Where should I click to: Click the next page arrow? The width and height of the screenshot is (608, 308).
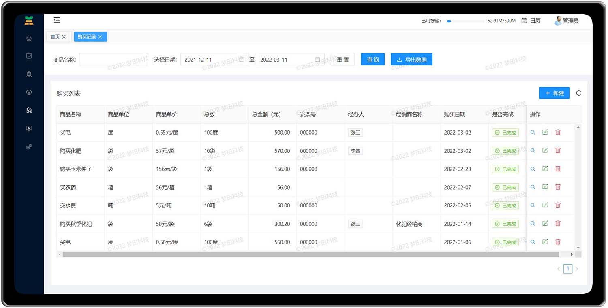coord(577,269)
